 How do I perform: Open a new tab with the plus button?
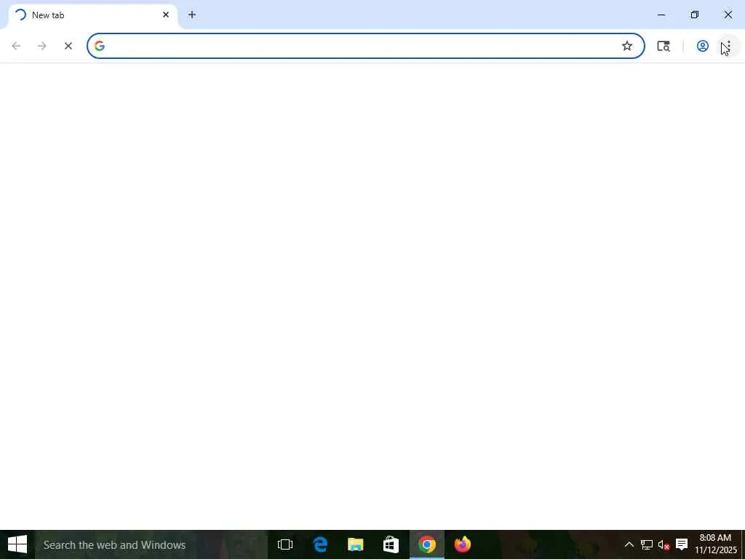coord(192,15)
